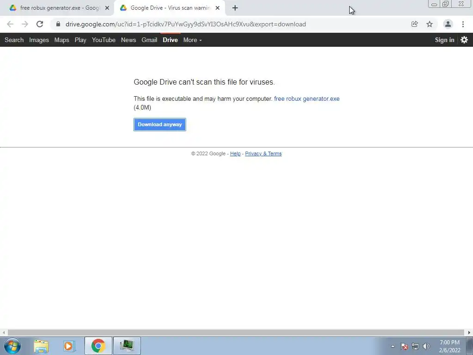Open Gmail in Google bar
This screenshot has height=355, width=473.
coord(149,40)
